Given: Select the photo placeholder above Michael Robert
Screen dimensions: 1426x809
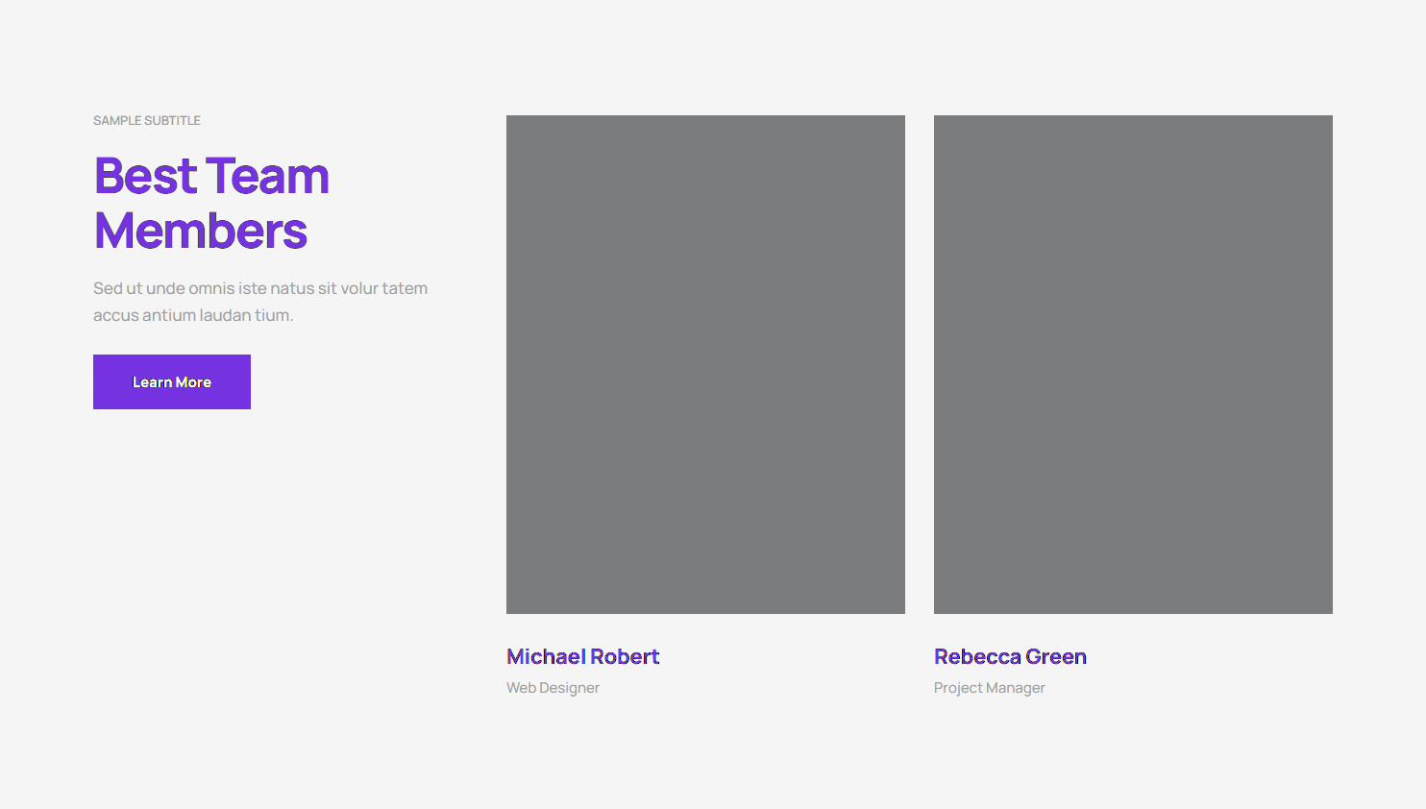Looking at the screenshot, I should [x=705, y=364].
